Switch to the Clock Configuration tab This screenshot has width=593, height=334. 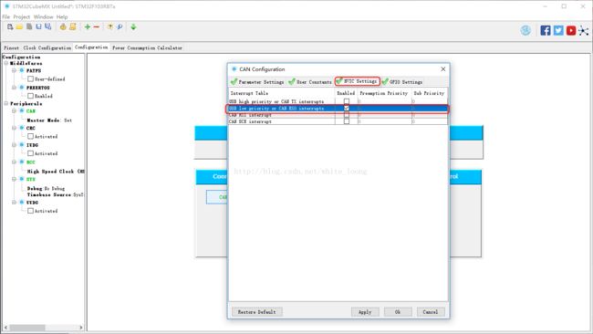[x=47, y=47]
